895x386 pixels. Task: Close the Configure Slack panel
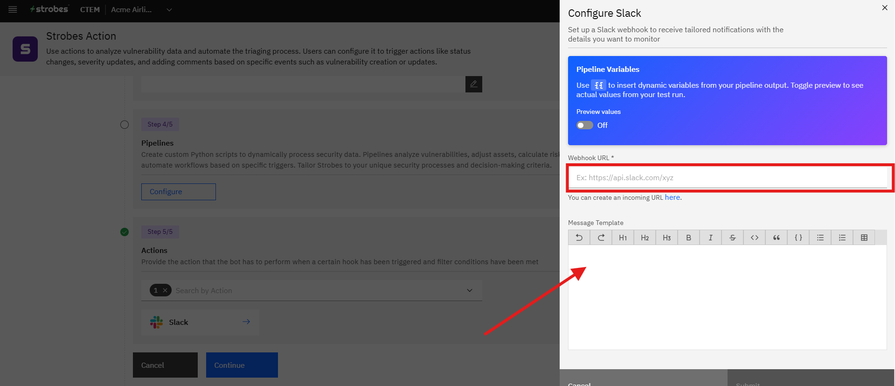(x=885, y=7)
